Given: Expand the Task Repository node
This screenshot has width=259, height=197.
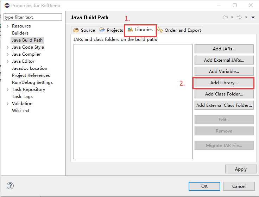Looking at the screenshot, I should 8,90.
